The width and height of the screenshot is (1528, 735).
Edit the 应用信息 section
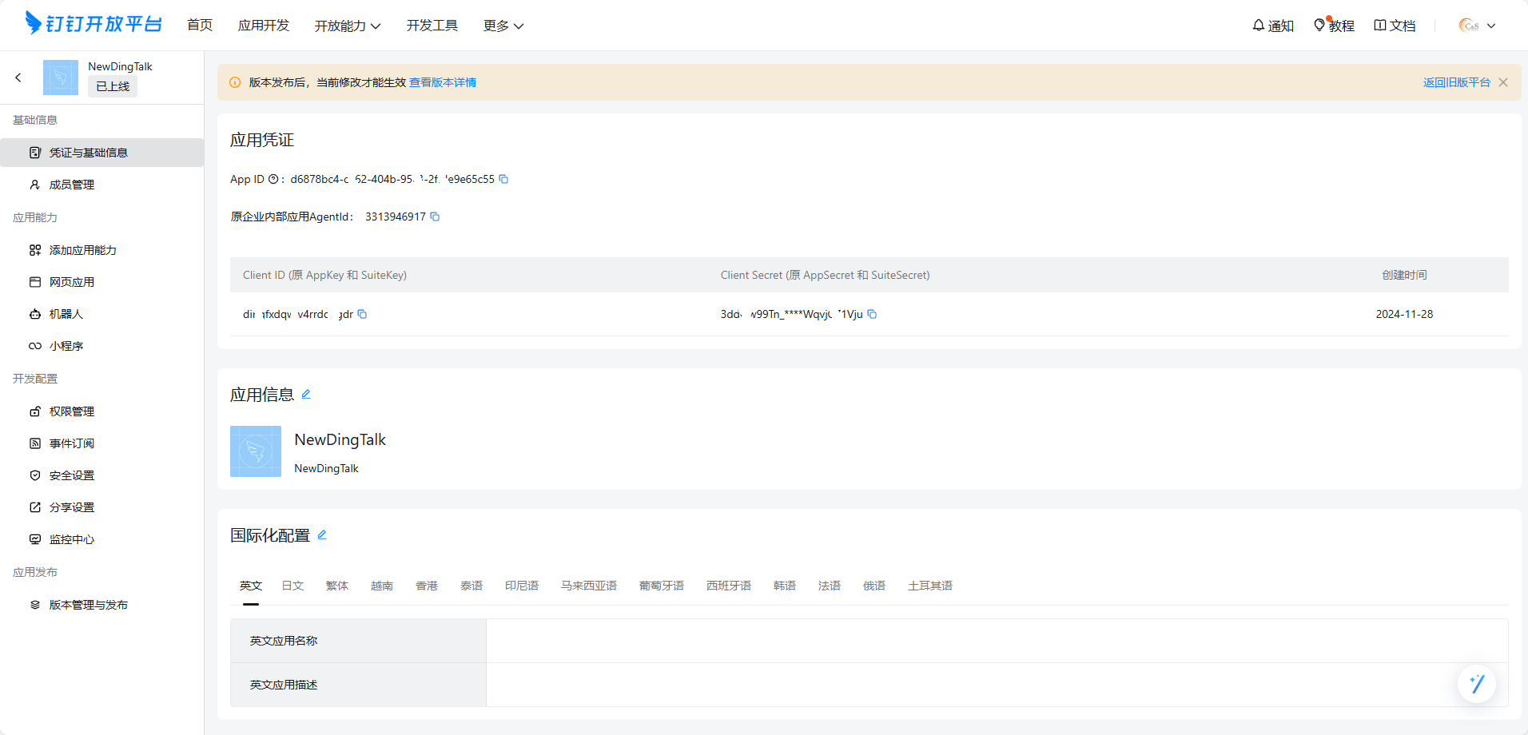(306, 394)
